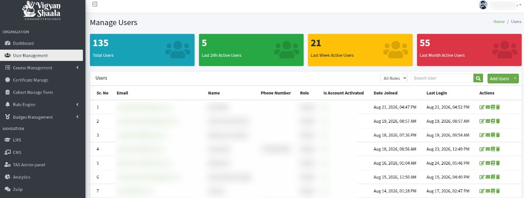The image size is (524, 198).
Task: Click the Is Account Activated column header
Action: click(343, 93)
